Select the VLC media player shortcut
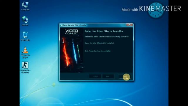 click(x=25, y=52)
